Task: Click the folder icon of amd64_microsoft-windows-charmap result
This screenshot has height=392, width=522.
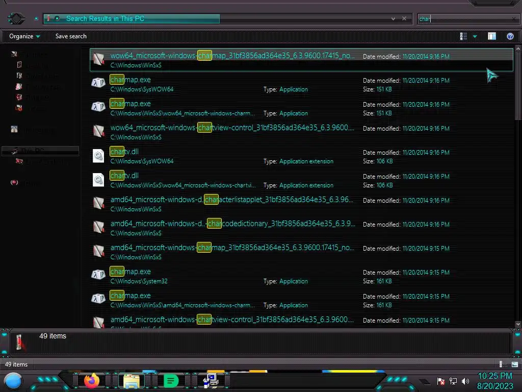Action: click(x=98, y=251)
